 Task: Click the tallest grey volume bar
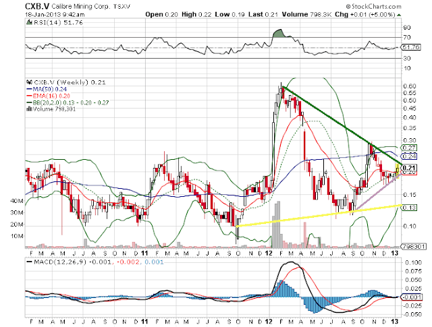[279, 225]
